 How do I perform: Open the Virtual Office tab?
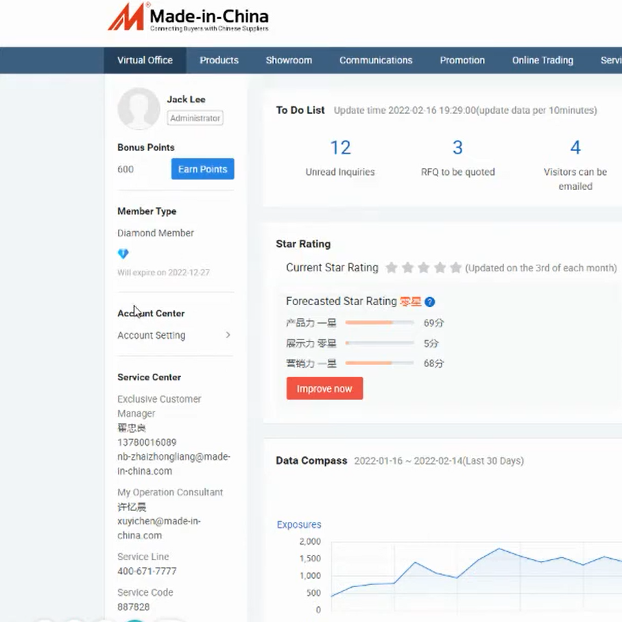tap(145, 60)
